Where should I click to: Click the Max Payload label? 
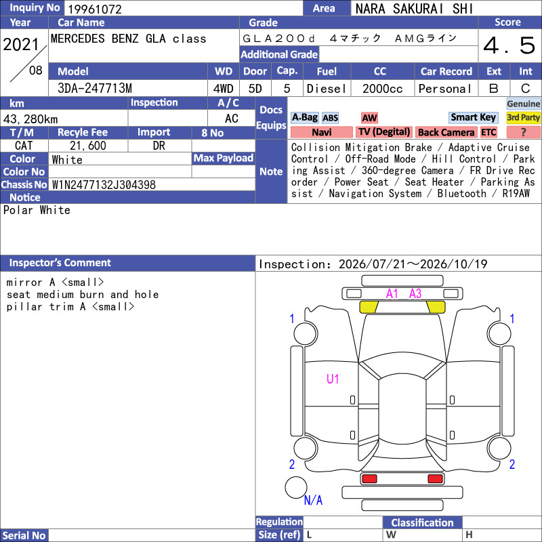pyautogui.click(x=224, y=158)
